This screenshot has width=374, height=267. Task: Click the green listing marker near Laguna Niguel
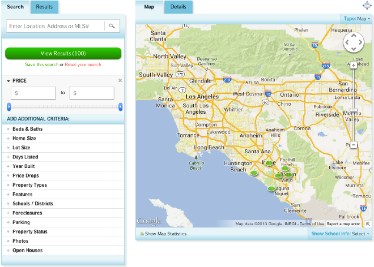click(271, 188)
